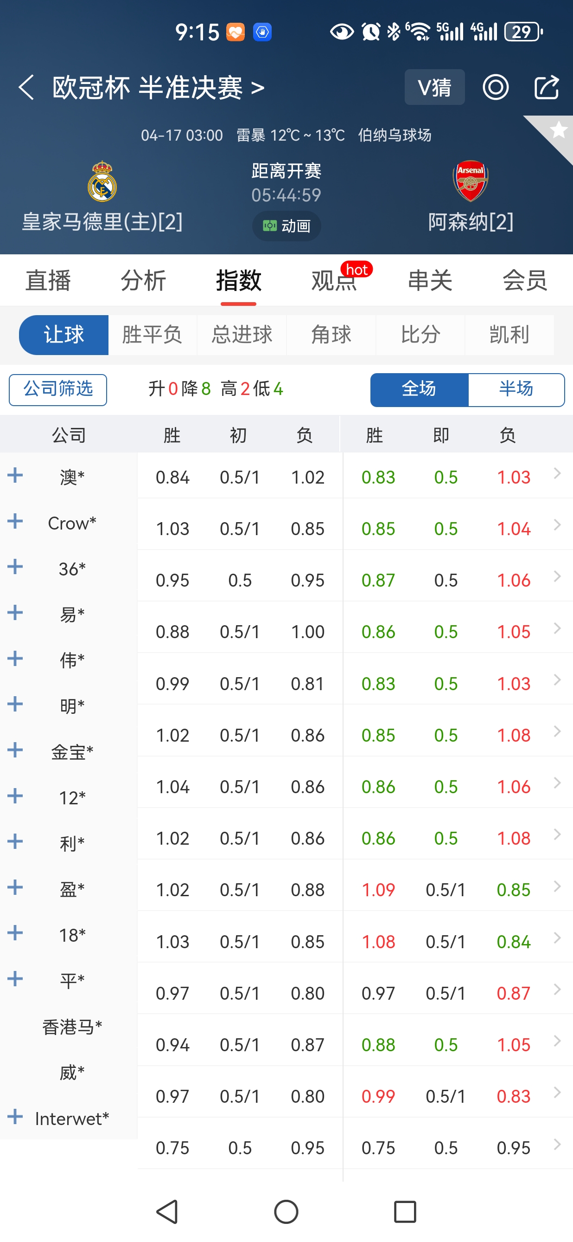Open Real Madrid team crest
This screenshot has width=573, height=1242.
pyautogui.click(x=102, y=181)
